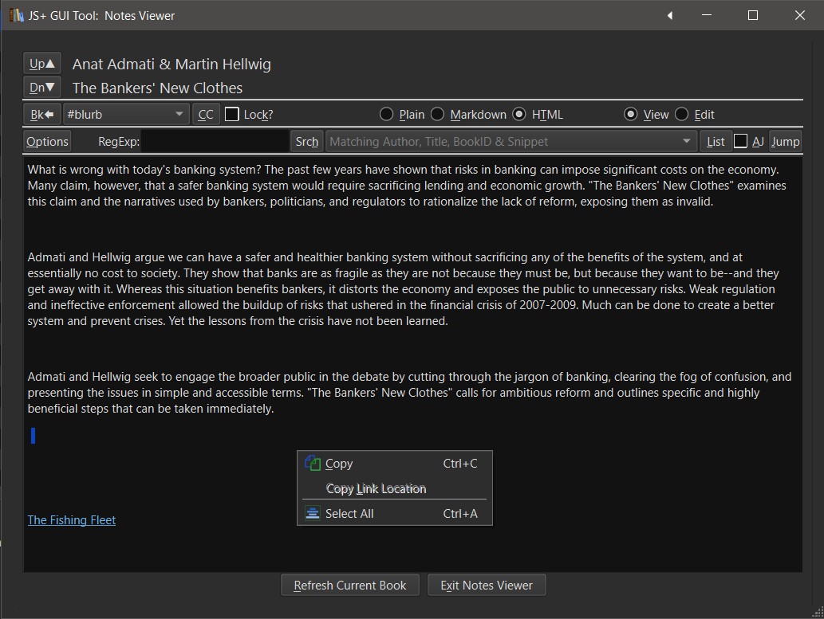
Task: Click into the RegExp input field
Action: point(215,142)
